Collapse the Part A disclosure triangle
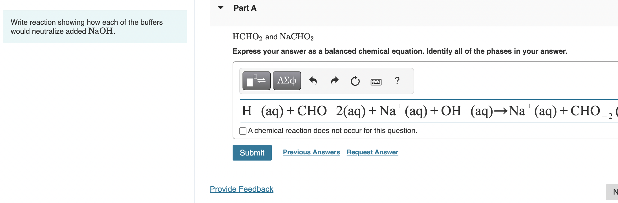 tap(220, 8)
